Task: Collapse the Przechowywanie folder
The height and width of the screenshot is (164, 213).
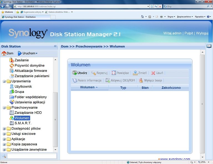Action: coord(4,108)
